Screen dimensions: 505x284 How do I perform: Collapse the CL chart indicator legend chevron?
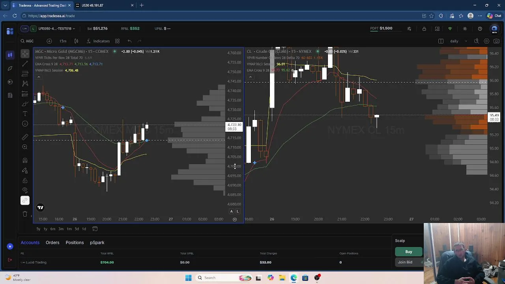coord(250,77)
